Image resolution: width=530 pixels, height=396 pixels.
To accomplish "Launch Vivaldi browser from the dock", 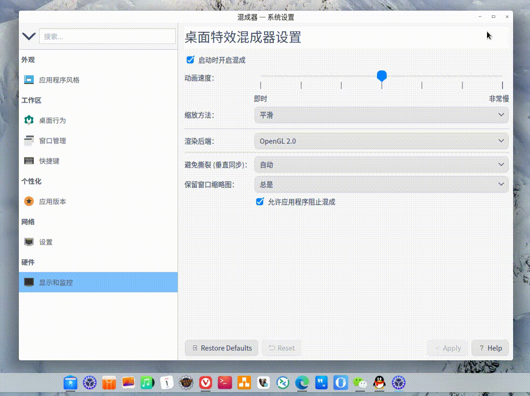I will pos(205,382).
